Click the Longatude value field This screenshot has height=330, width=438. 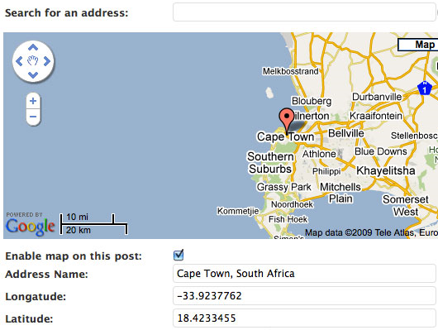coord(304,295)
